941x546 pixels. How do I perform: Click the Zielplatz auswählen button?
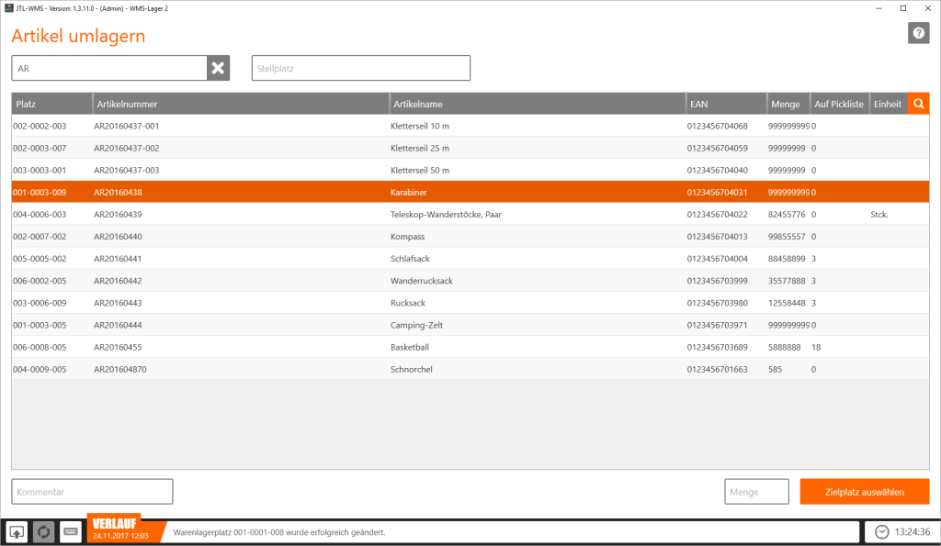864,492
